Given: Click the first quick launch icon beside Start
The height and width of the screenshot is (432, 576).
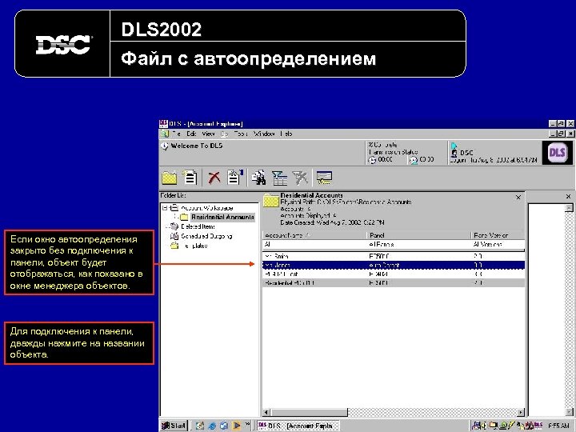Looking at the screenshot, I should [200, 426].
